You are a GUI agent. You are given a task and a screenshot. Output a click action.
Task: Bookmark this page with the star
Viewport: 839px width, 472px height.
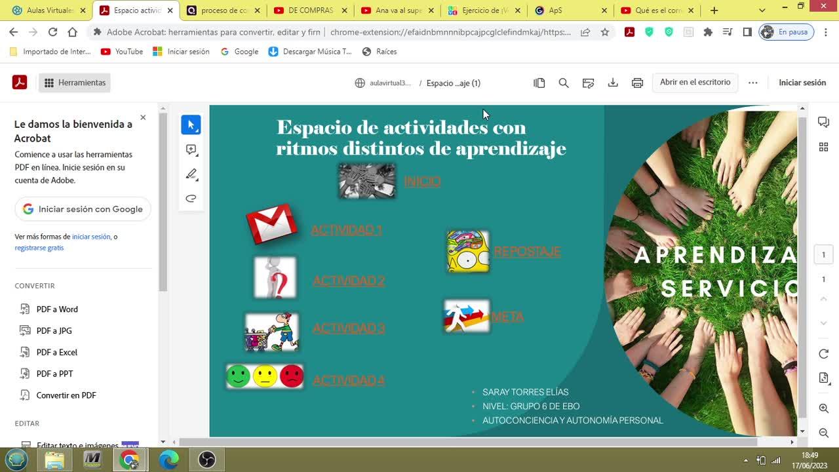(x=604, y=31)
